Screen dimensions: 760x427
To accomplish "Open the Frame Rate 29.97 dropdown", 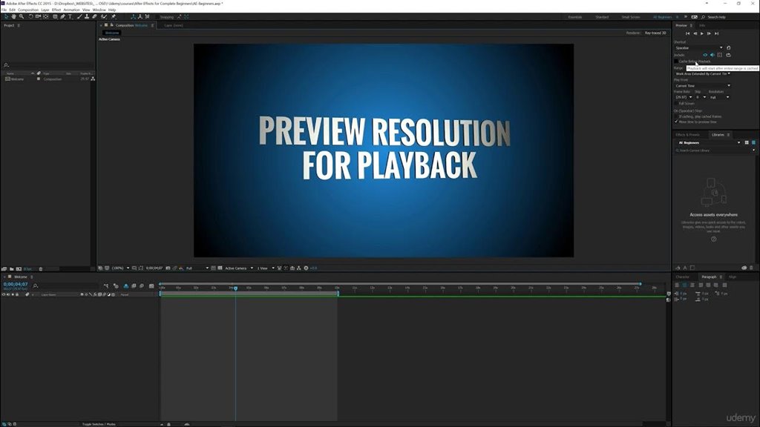I will pyautogui.click(x=684, y=97).
